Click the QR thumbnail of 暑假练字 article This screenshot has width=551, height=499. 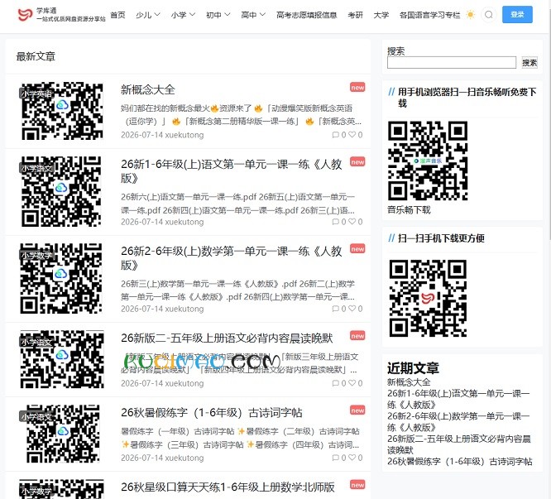(x=62, y=434)
